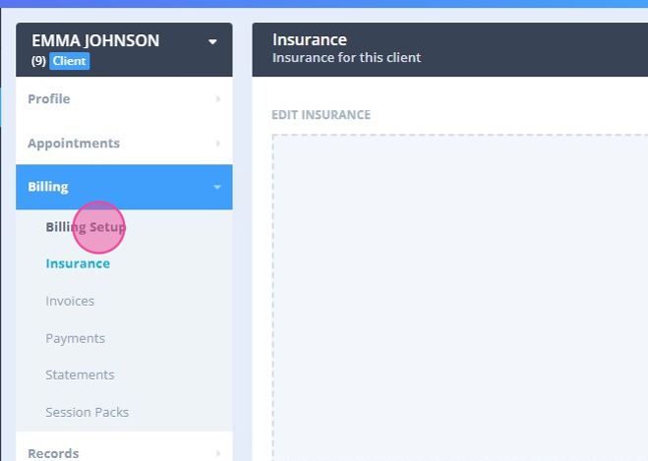The height and width of the screenshot is (461, 648).
Task: Expand the Profile section arrow
Action: [217, 99]
